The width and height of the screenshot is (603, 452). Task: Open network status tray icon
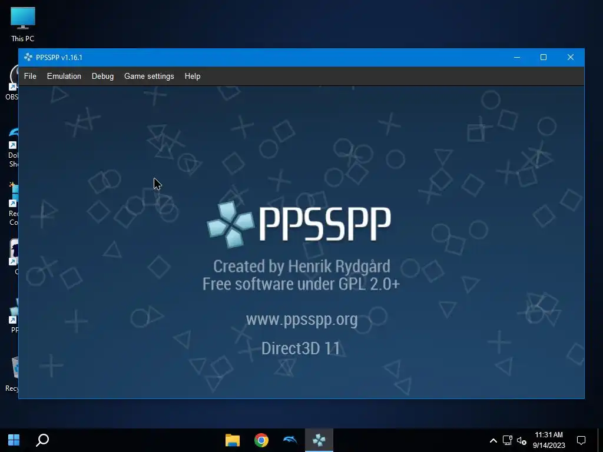(x=507, y=440)
